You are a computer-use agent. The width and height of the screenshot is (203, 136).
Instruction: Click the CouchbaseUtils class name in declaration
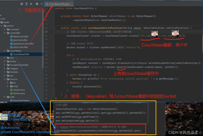(84, 8)
